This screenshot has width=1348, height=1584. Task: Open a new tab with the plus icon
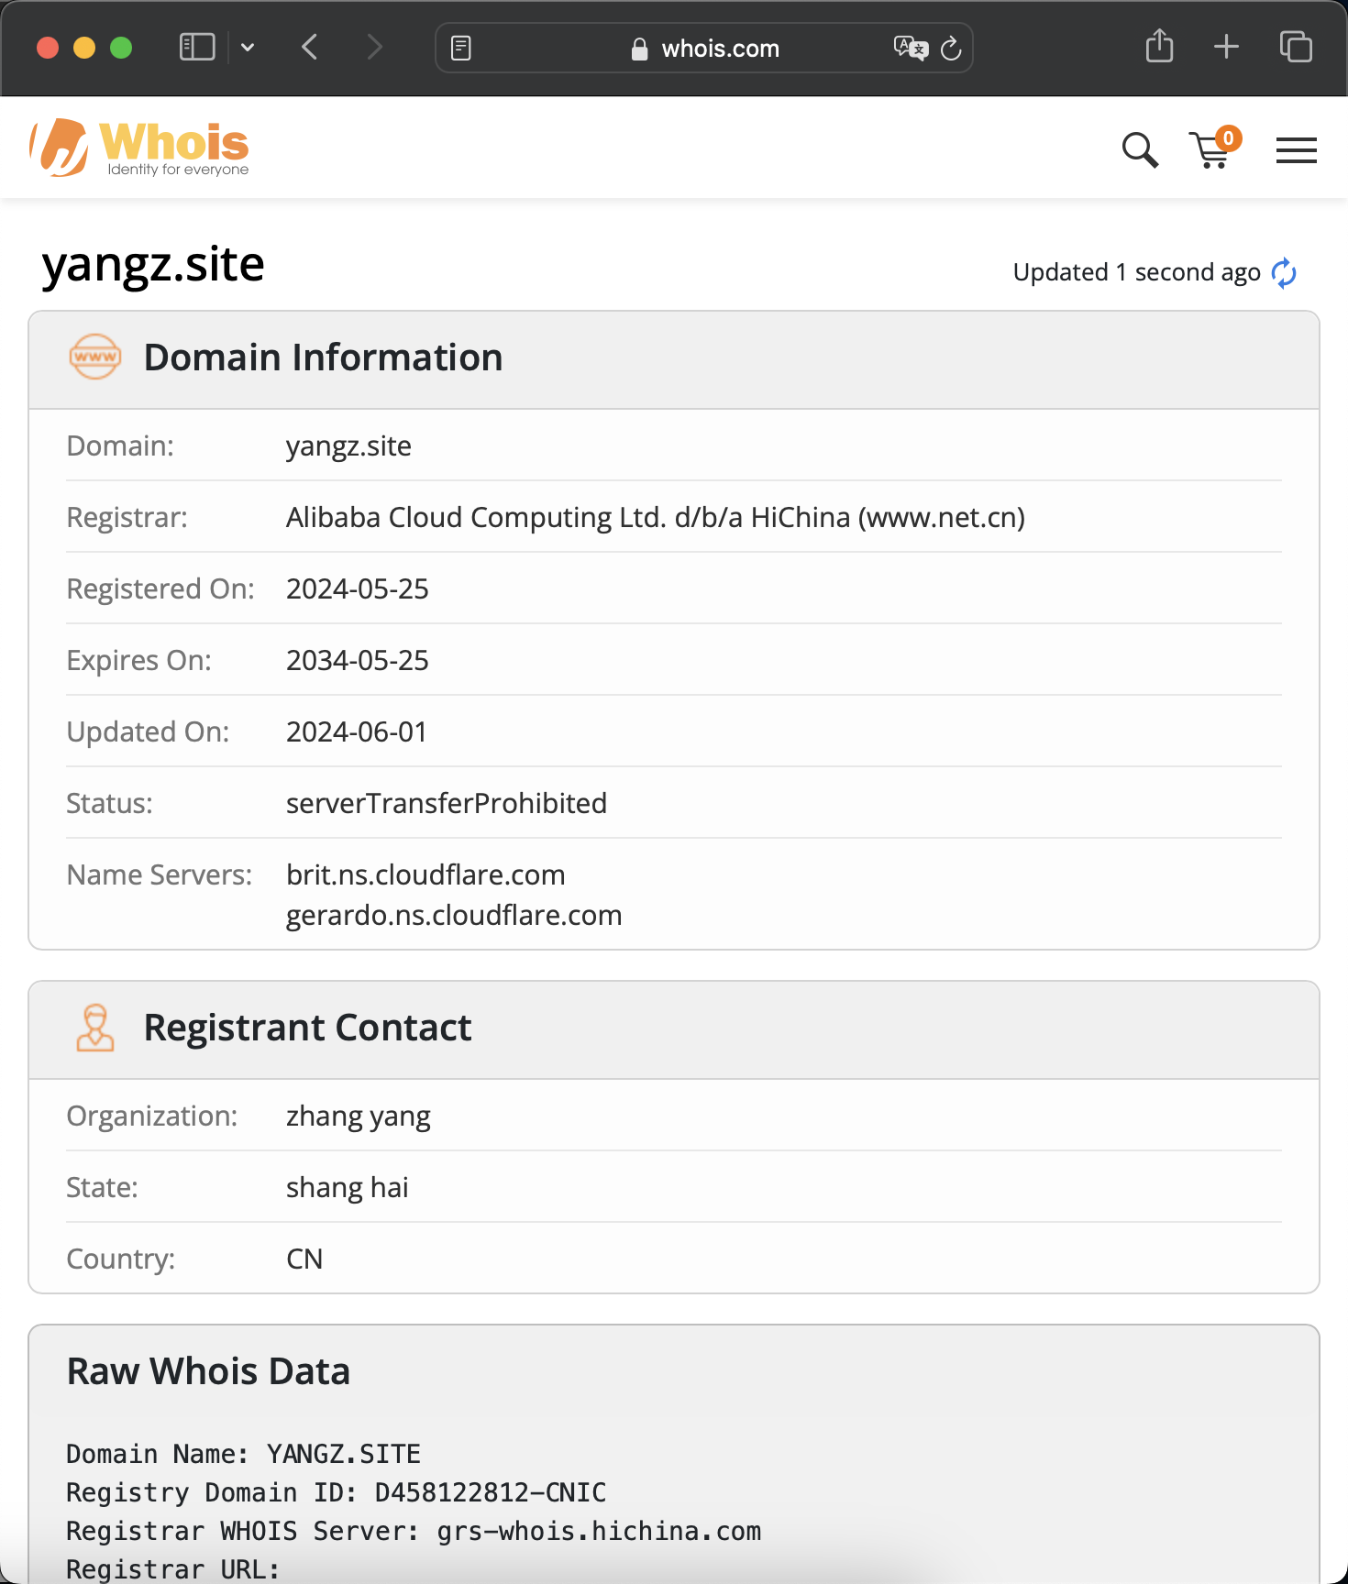(1226, 47)
